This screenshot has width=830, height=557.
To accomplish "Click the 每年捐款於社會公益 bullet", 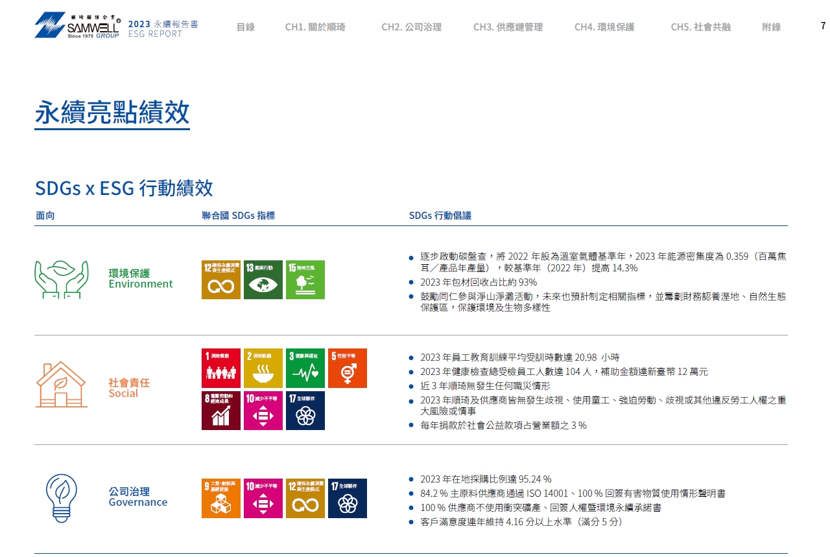I will tap(503, 426).
